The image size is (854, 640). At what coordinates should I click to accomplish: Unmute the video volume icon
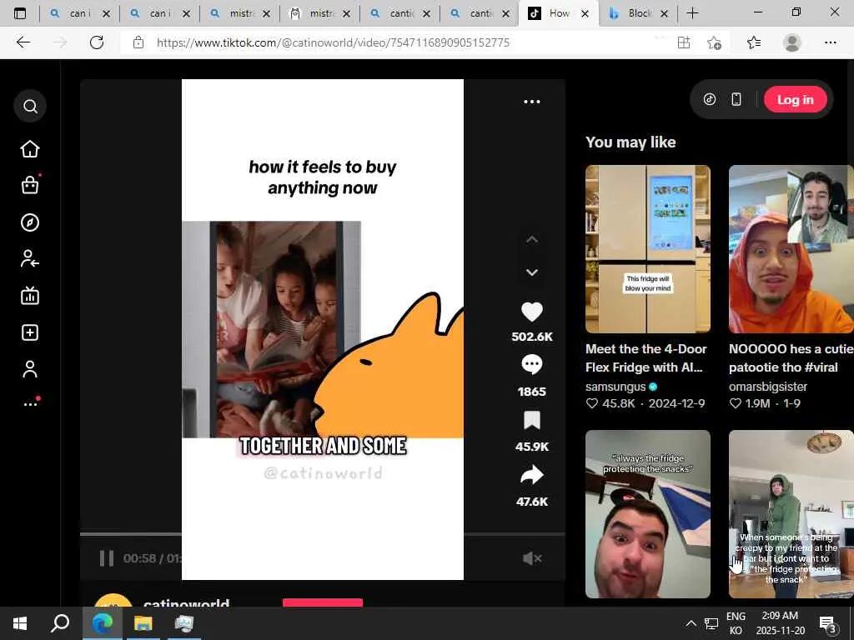coord(531,558)
